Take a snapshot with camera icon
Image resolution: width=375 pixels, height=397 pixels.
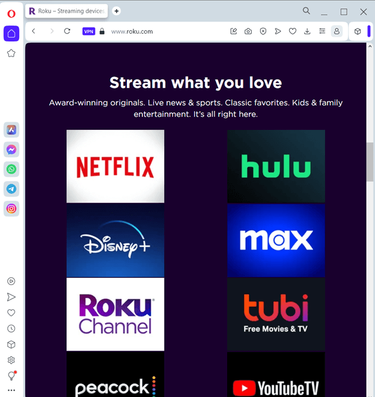pos(248,31)
